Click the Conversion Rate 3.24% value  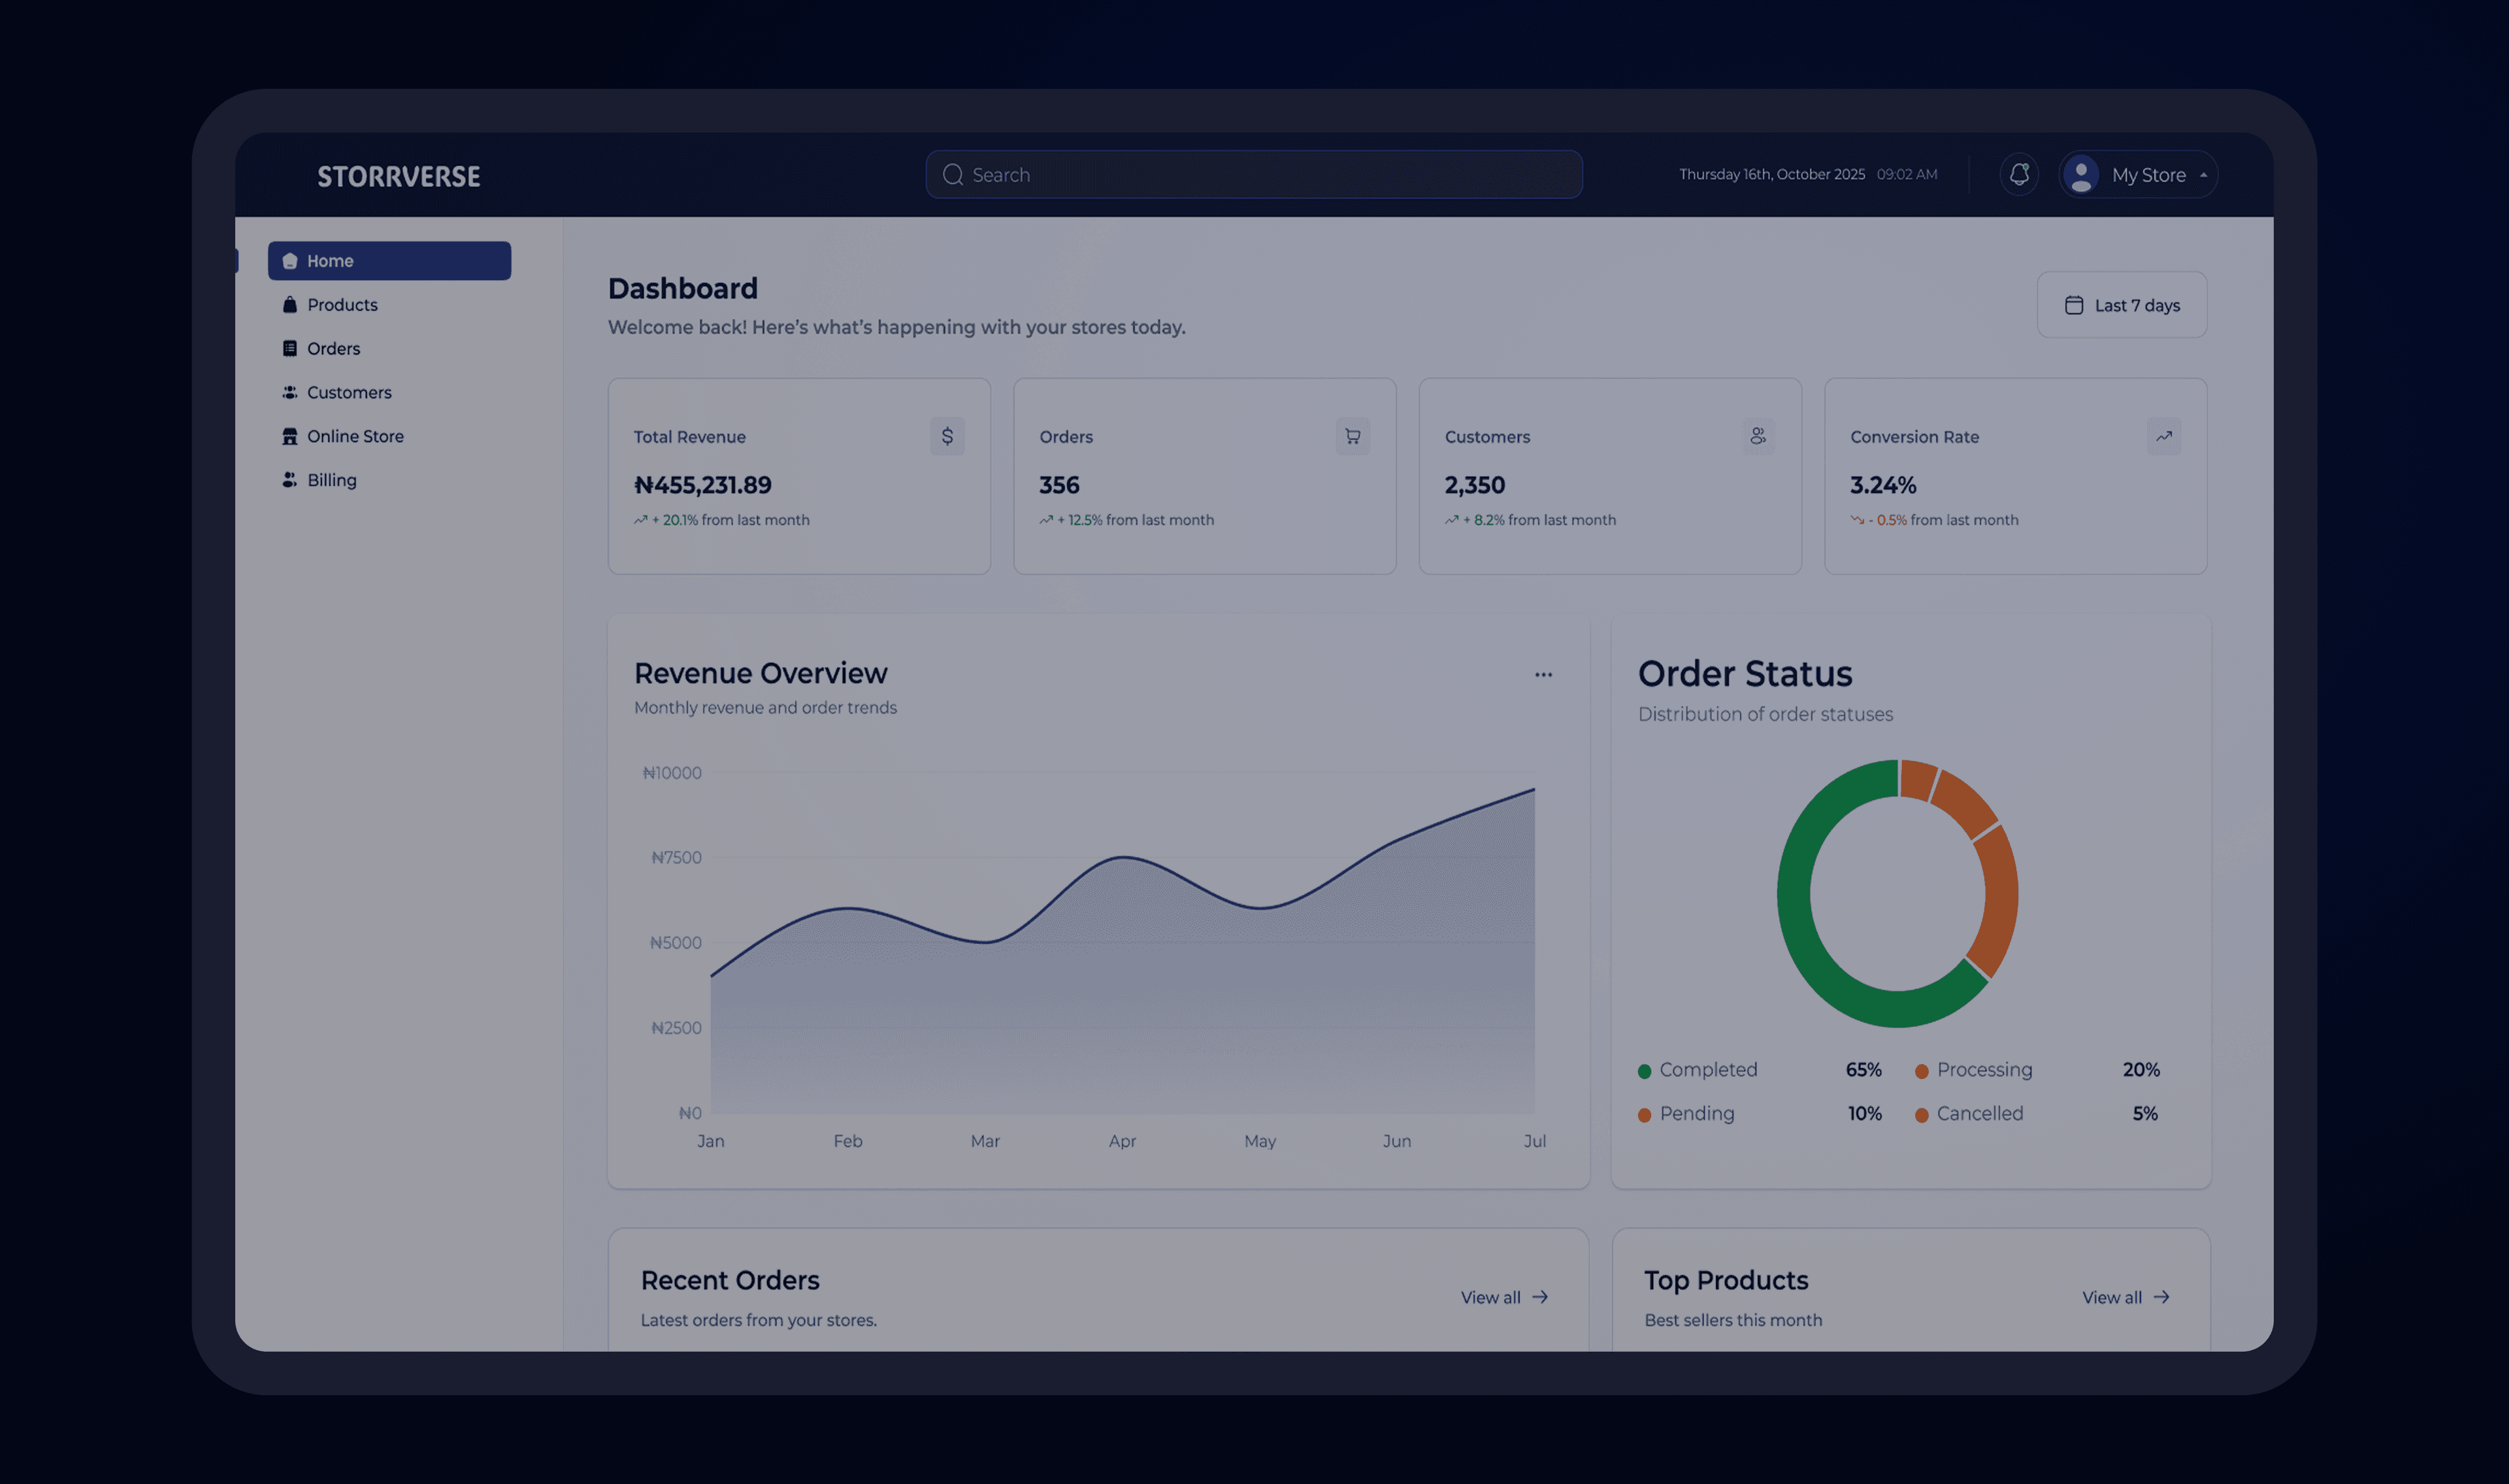1883,485
